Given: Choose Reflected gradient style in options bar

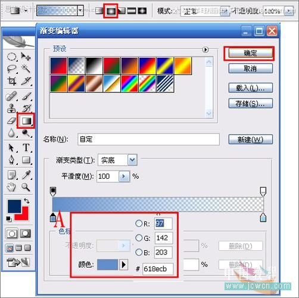Looking at the screenshot, I should pos(131,11).
